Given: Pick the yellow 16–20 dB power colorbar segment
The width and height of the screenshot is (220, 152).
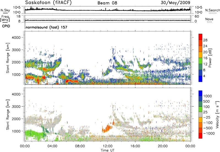Looking at the screenshot, I should pos(200,55).
